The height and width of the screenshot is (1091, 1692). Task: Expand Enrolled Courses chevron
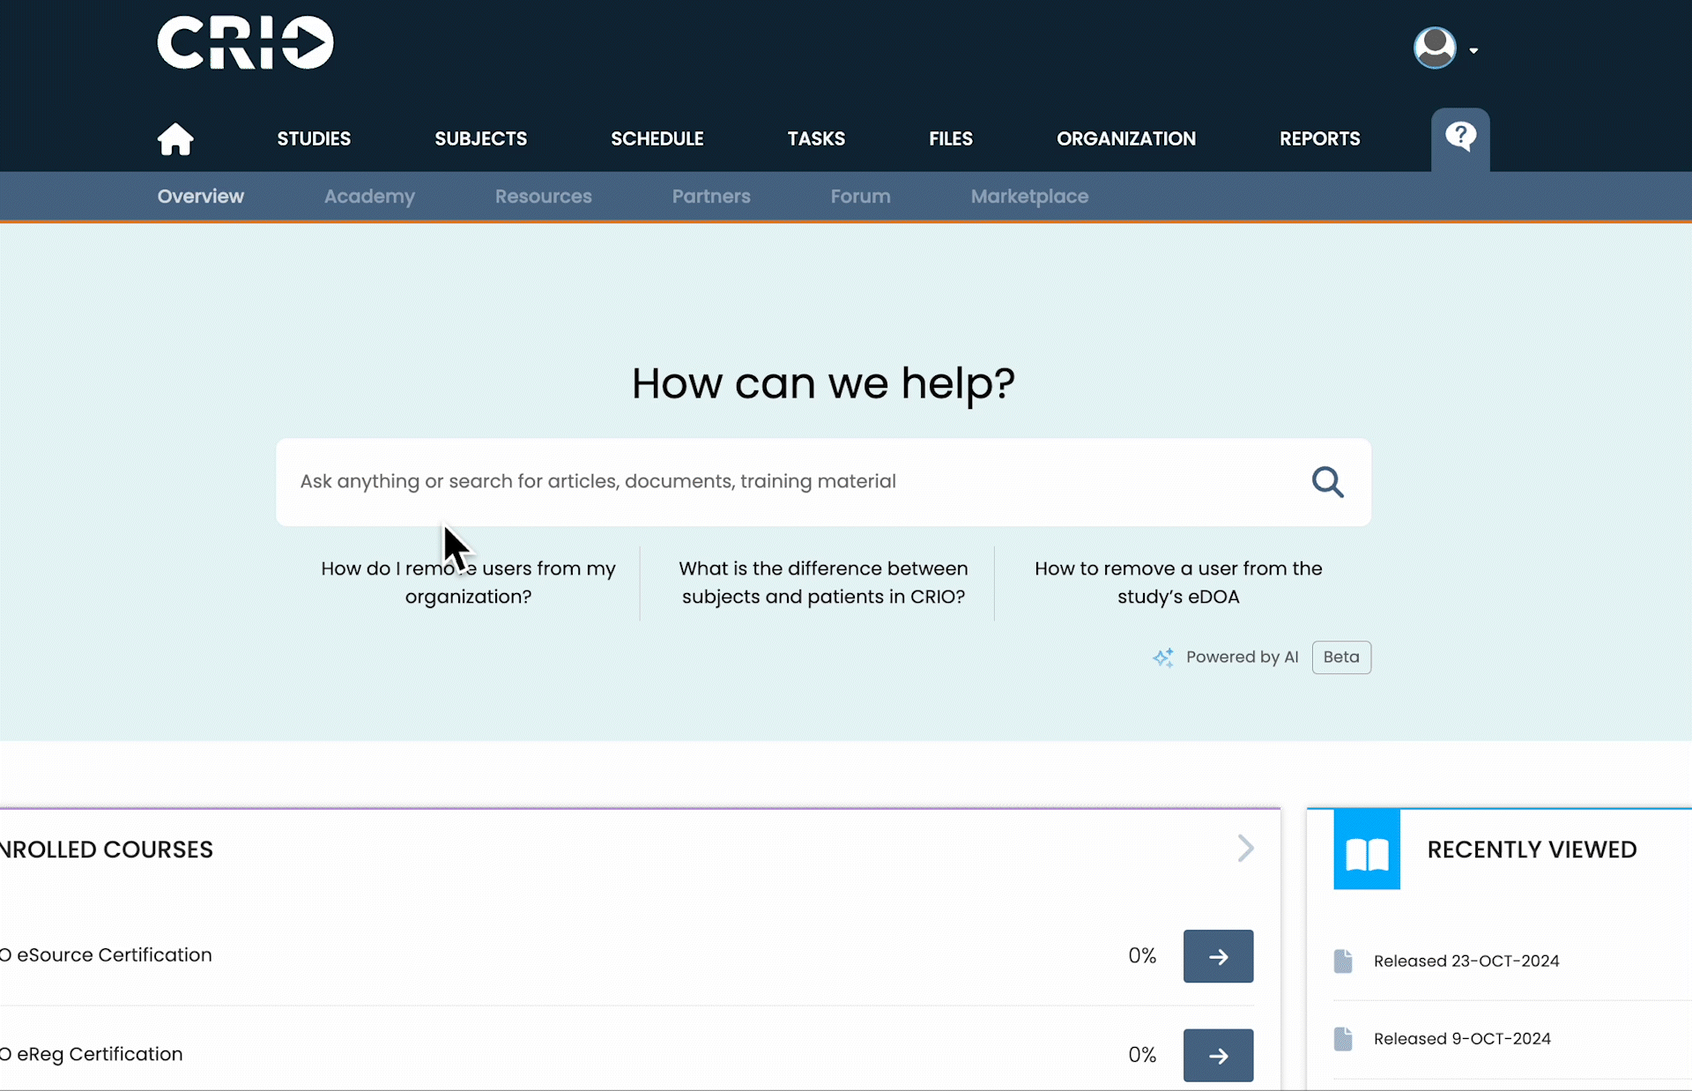(1245, 849)
